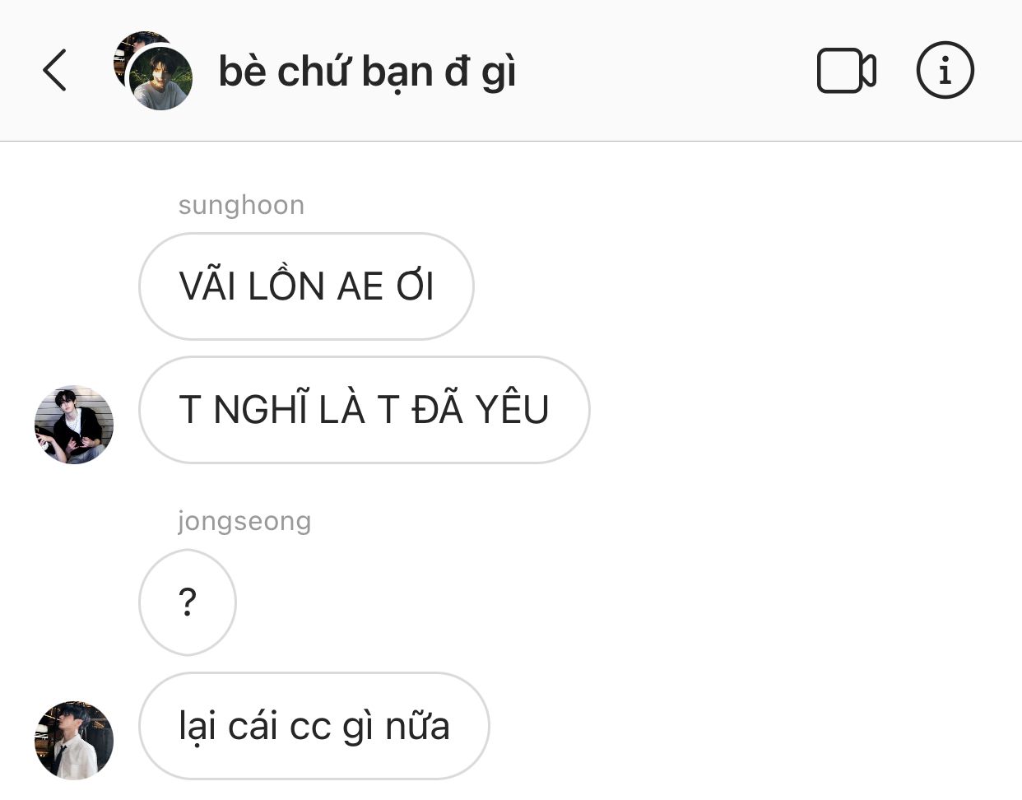The height and width of the screenshot is (800, 1022).
Task: Open sunghoon's profile picture beside his message
Action: tap(74, 425)
